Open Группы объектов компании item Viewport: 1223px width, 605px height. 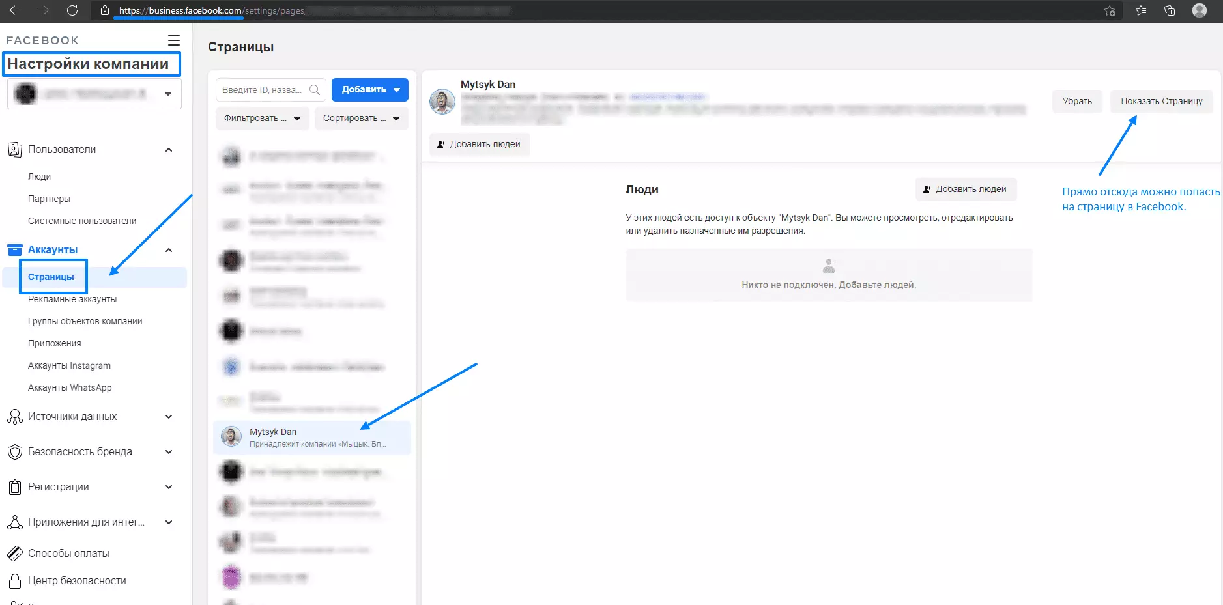click(85, 322)
